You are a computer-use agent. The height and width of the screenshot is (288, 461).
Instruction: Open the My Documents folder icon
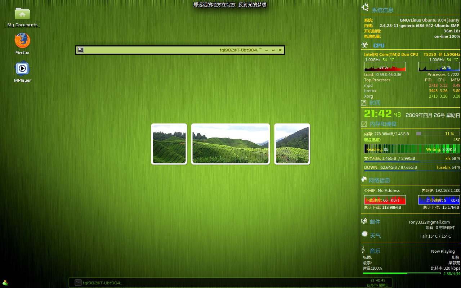tap(22, 14)
